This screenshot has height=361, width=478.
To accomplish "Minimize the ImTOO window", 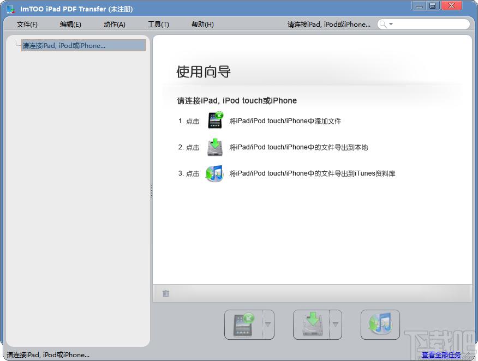I will [x=420, y=6].
